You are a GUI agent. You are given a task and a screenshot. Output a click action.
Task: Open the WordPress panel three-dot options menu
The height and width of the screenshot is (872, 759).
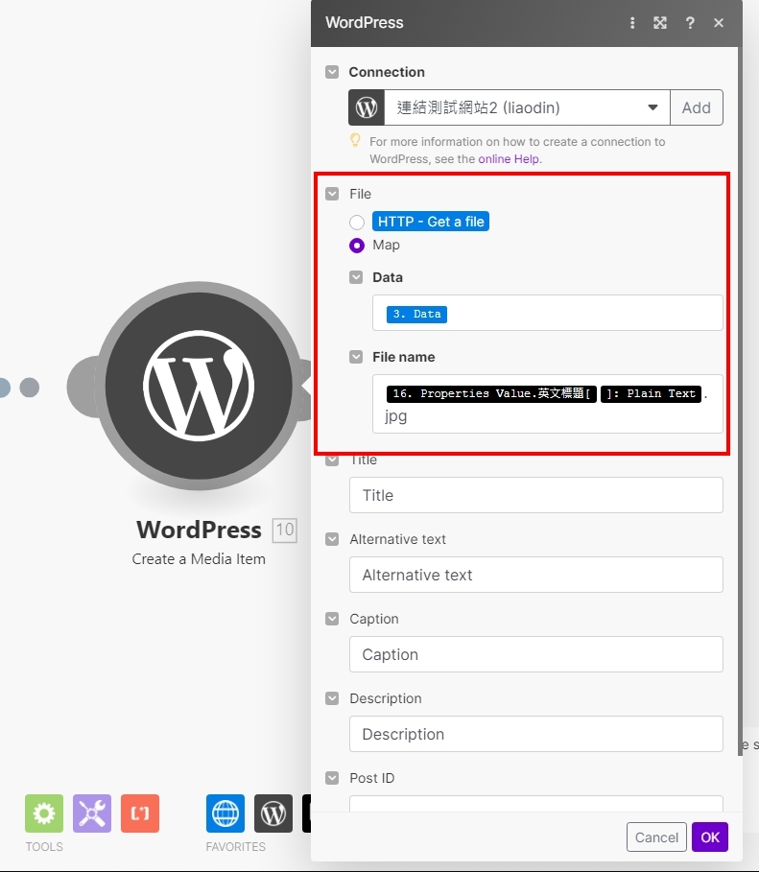632,23
